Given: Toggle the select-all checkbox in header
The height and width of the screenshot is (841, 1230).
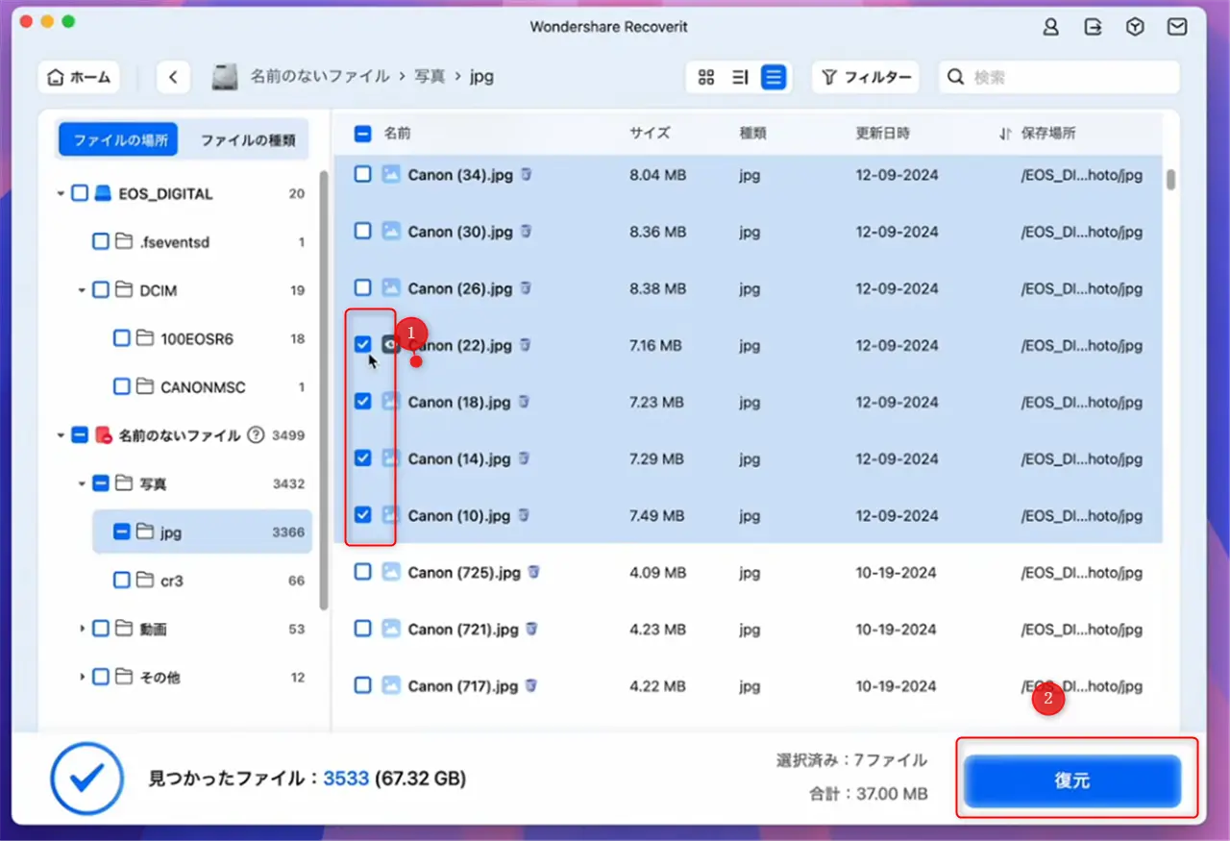Looking at the screenshot, I should point(362,134).
